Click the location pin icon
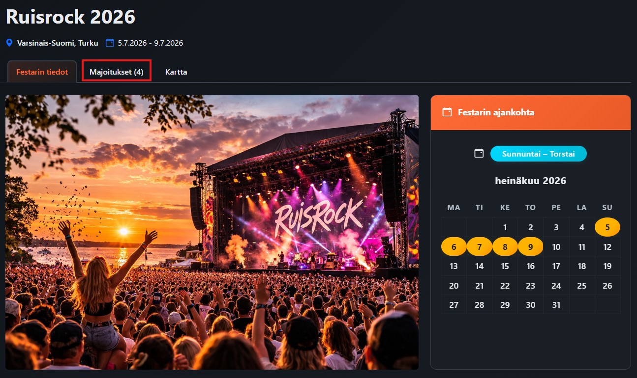637x378 pixels. point(9,43)
